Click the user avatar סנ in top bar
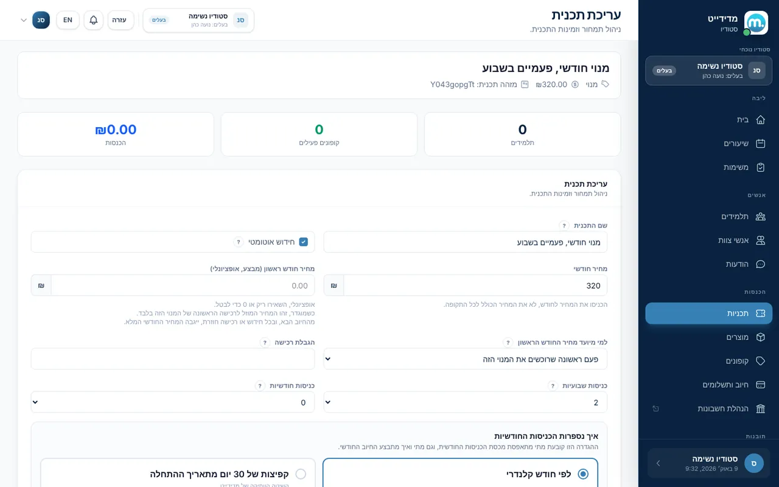 click(41, 20)
